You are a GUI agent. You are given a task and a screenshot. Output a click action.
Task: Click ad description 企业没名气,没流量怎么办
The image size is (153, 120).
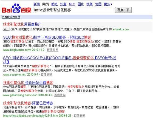[x=58, y=29]
